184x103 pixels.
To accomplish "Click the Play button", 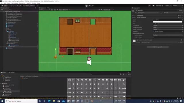I will [x=87, y=6].
